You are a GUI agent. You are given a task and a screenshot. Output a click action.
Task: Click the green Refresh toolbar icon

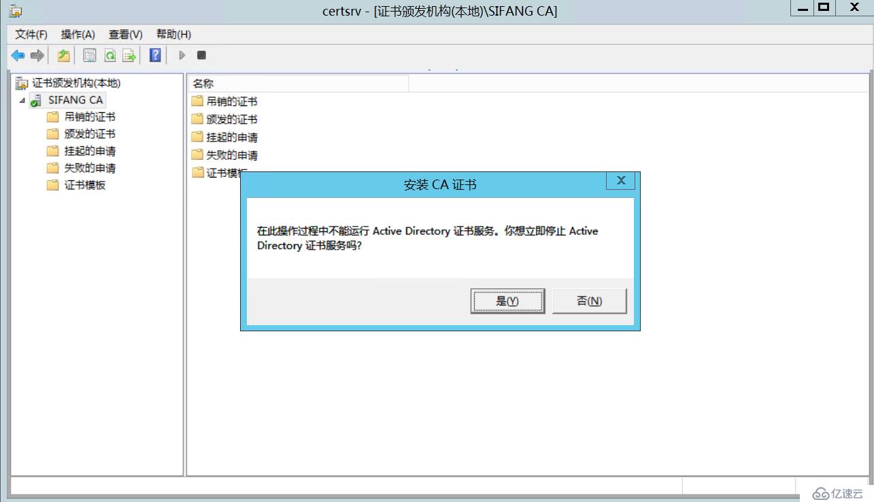point(110,56)
